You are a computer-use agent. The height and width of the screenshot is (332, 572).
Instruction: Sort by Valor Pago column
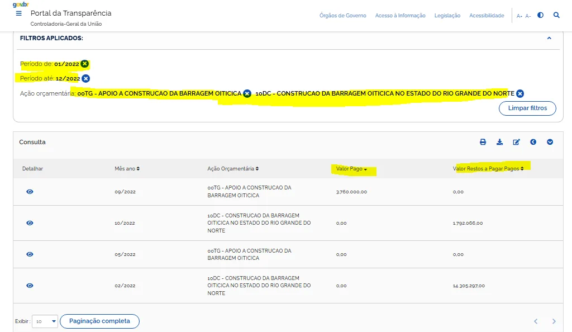(x=351, y=169)
